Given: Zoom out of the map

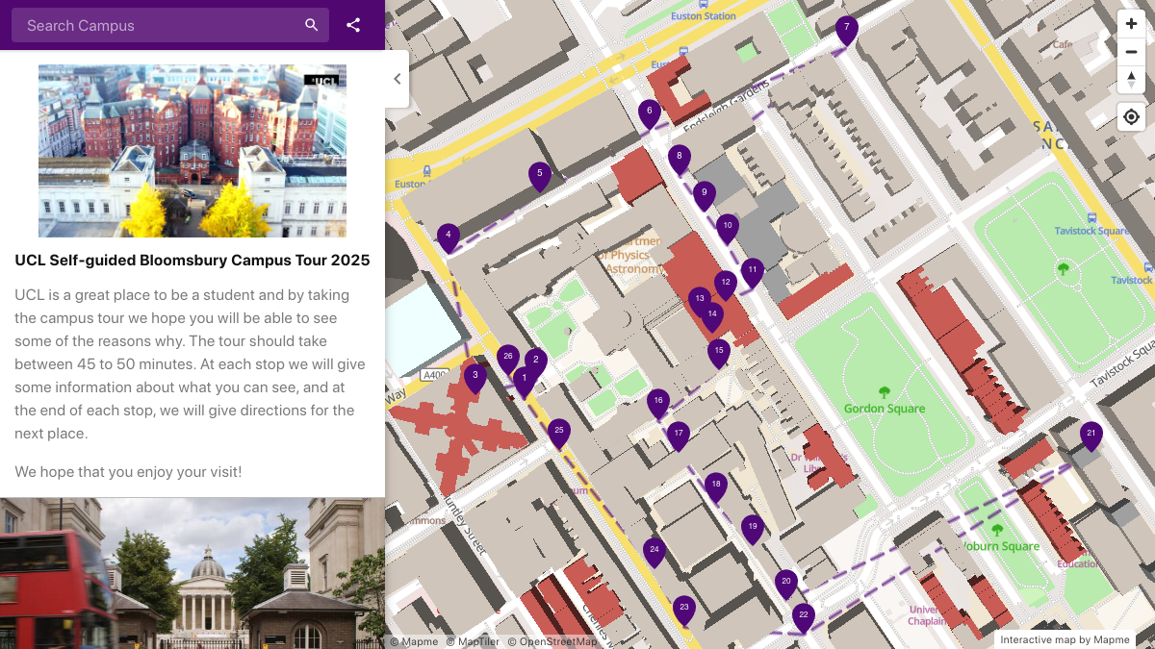Looking at the screenshot, I should [x=1131, y=52].
